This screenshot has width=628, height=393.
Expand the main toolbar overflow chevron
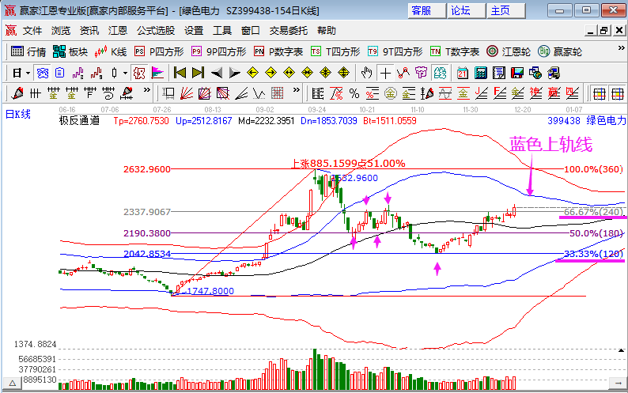(x=621, y=48)
